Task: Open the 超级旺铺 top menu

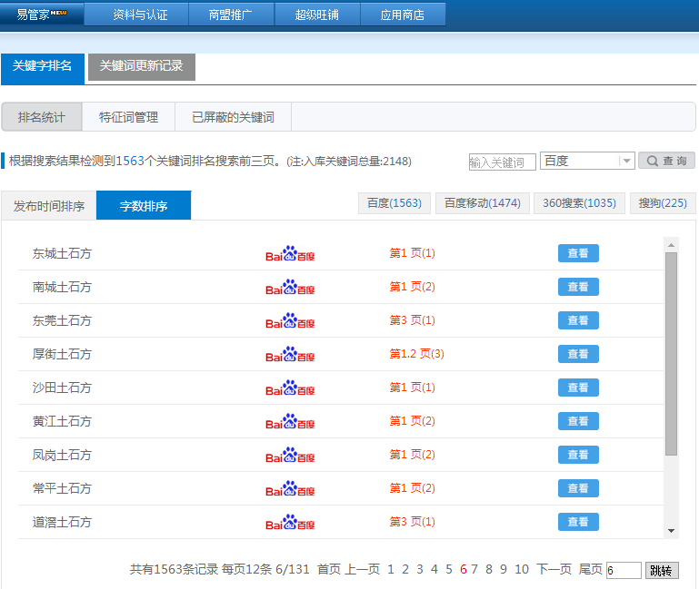Action: [x=317, y=15]
